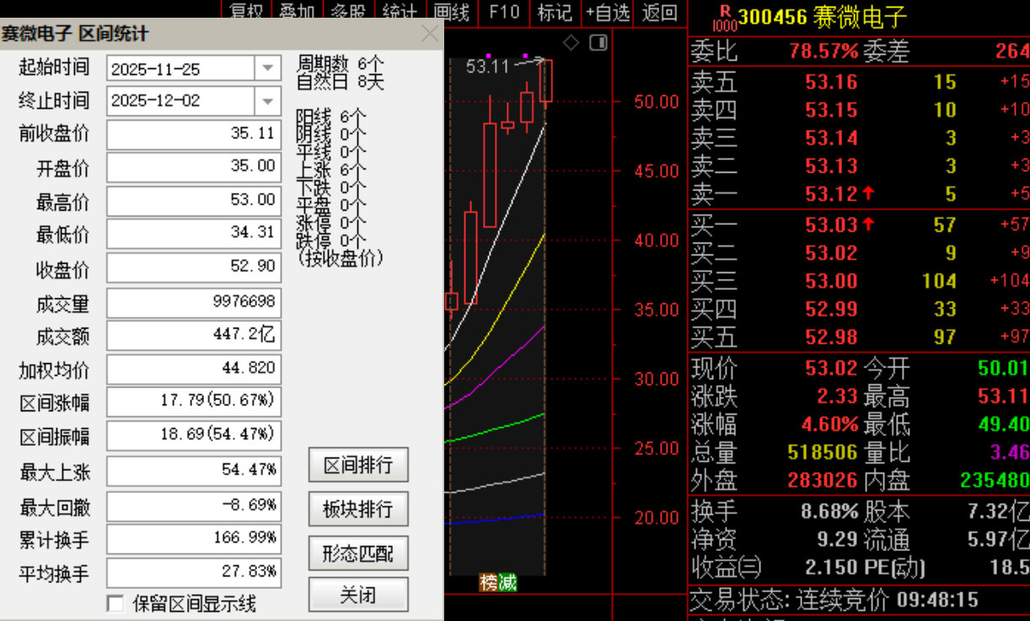The image size is (1030, 621).
Task: Click the 卖三 price 53.14
Action: click(831, 138)
